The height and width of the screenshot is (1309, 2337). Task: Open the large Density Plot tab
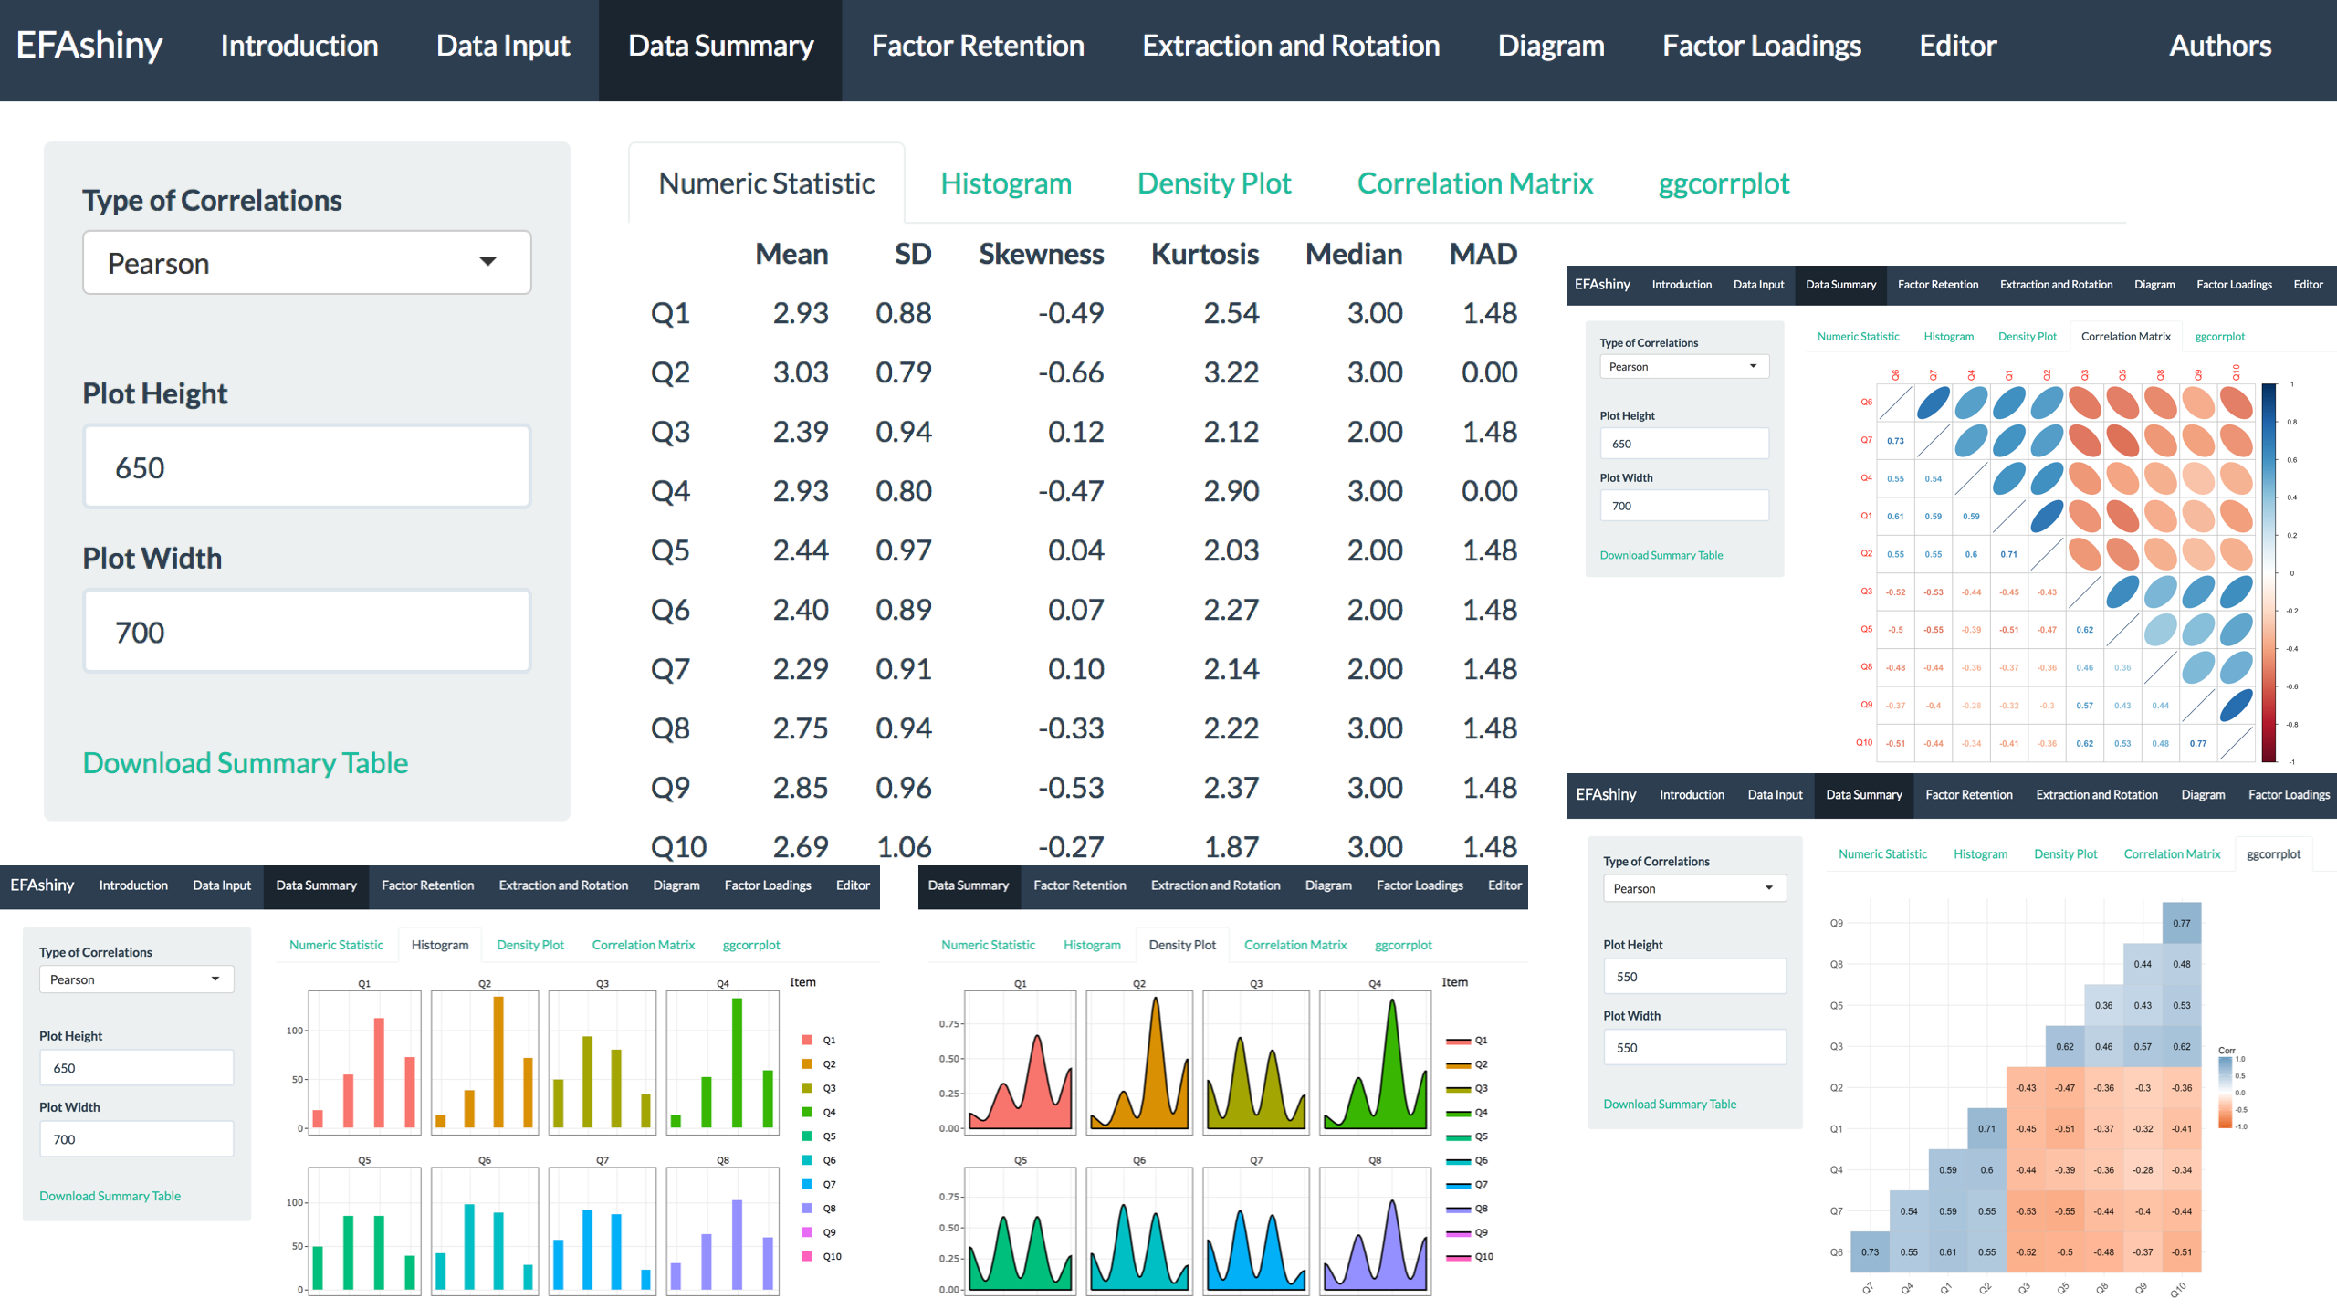tap(1213, 183)
